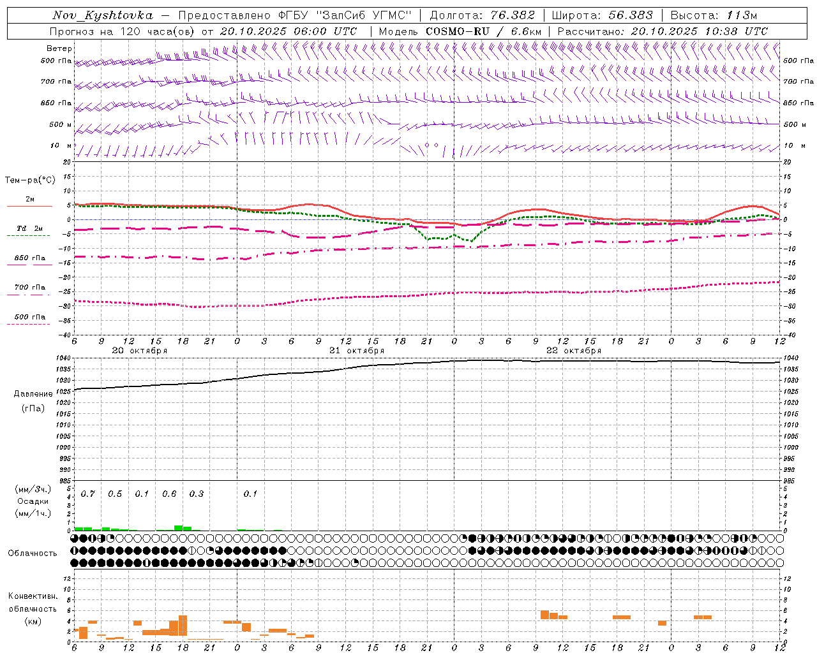Image resolution: width=817 pixels, height=653 pixels.
Task: Click the precipitation value 0.5
Action: (115, 494)
